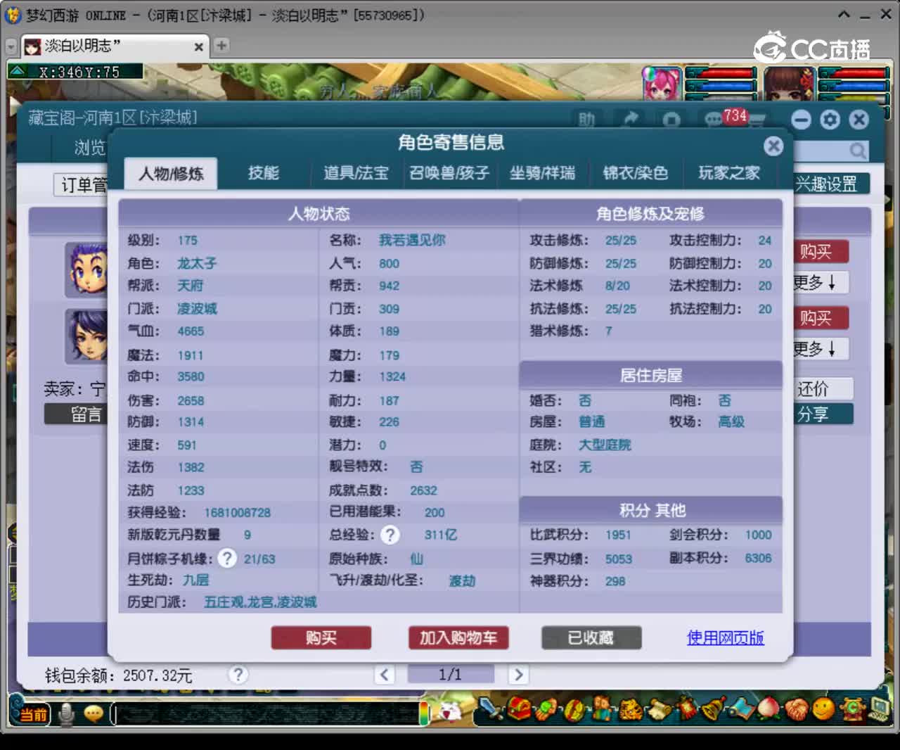
Task: Click the 加入购物车 button
Action: pos(458,638)
